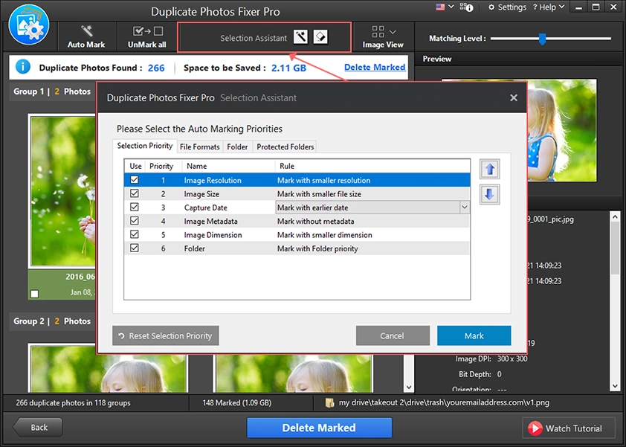Screen dimensions: 626x447
Task: Click the 266 duplicate photos in 118 groups text
Action: [x=73, y=402]
